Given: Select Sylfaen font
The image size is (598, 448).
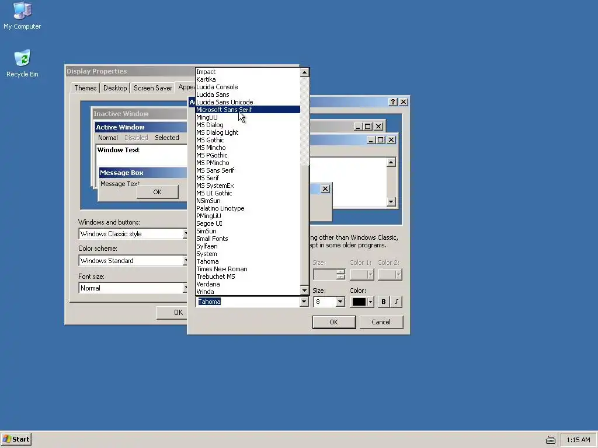Looking at the screenshot, I should (x=248, y=247).
